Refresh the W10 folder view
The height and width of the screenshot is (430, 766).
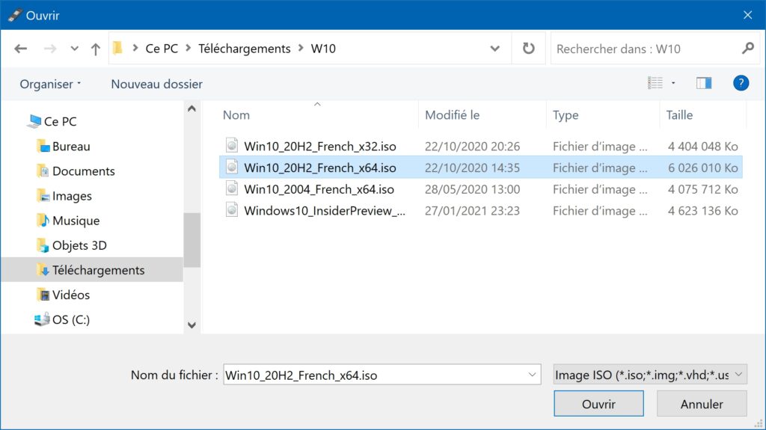(x=529, y=49)
